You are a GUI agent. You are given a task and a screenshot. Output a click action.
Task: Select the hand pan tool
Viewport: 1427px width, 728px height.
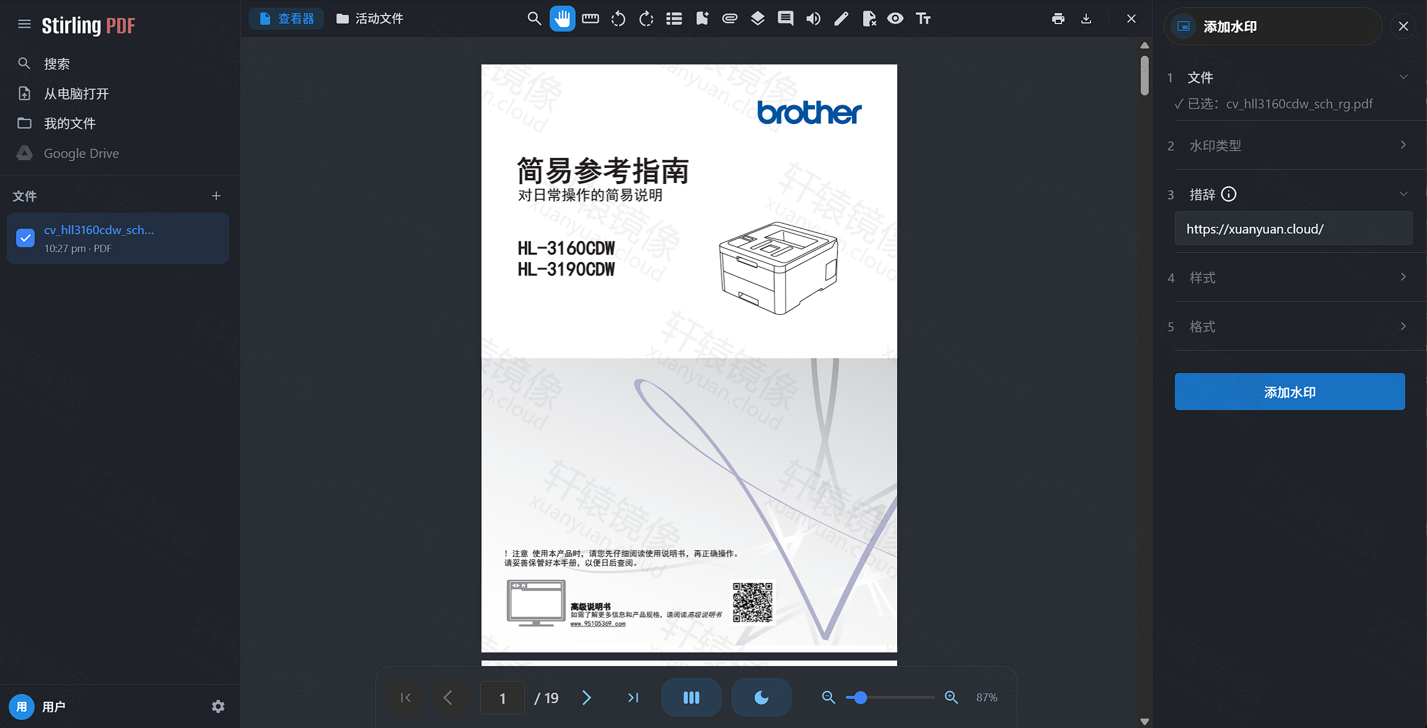click(x=562, y=19)
